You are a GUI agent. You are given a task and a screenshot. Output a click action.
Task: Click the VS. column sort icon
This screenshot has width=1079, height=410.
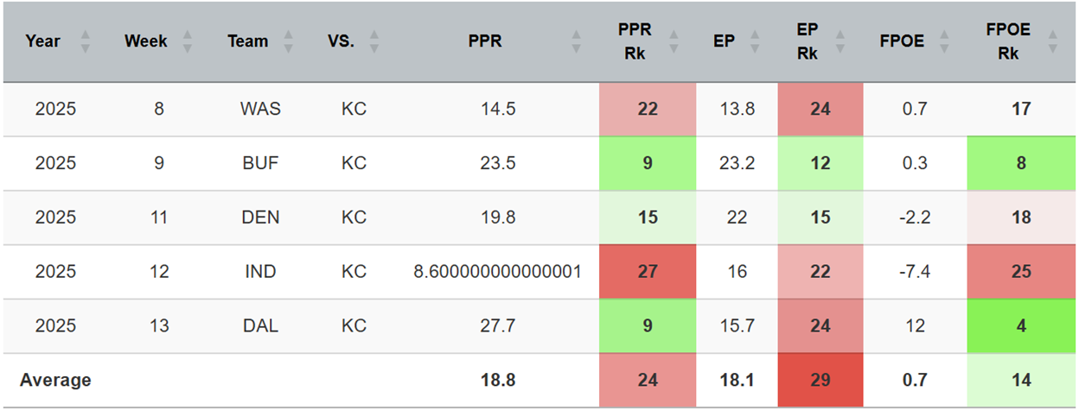click(373, 41)
